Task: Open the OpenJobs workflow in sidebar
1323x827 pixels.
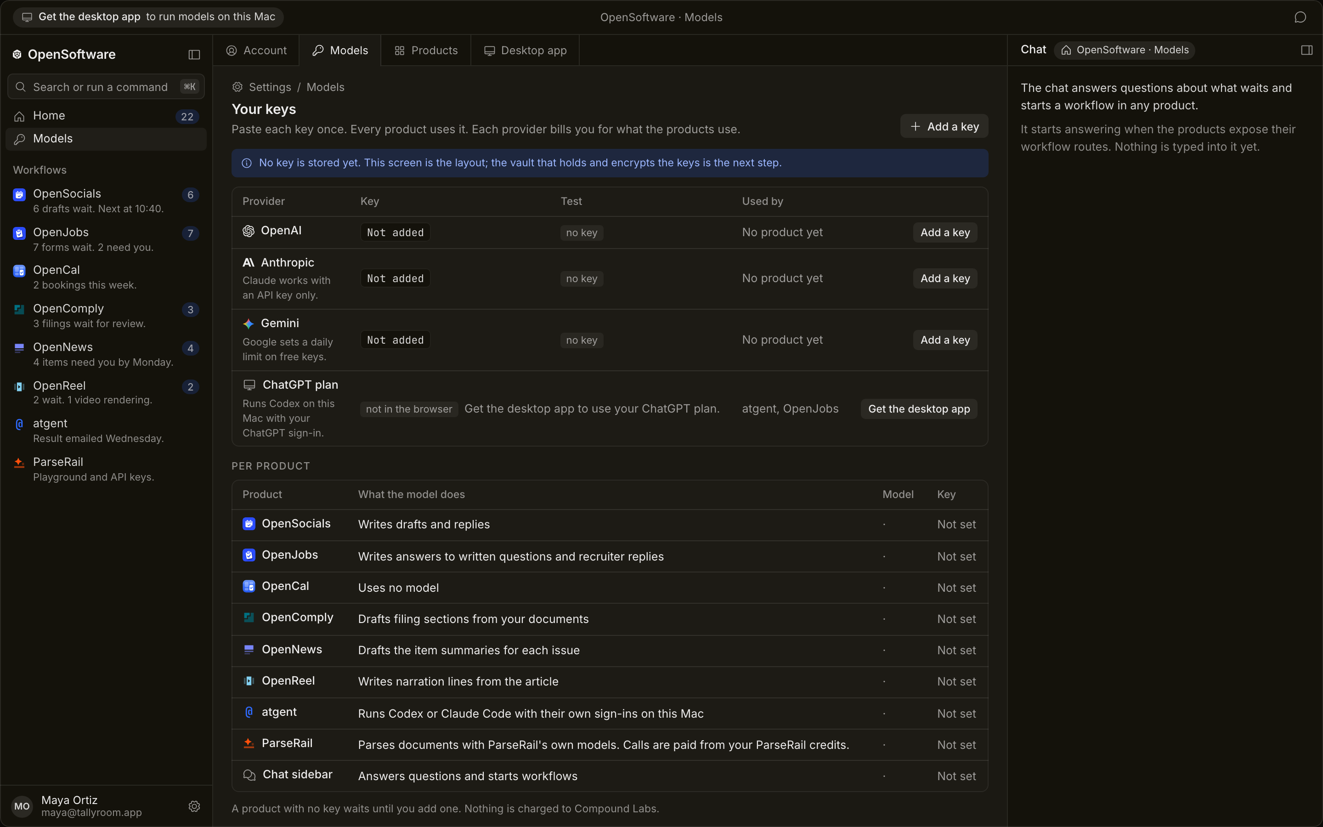Action: tap(106, 239)
